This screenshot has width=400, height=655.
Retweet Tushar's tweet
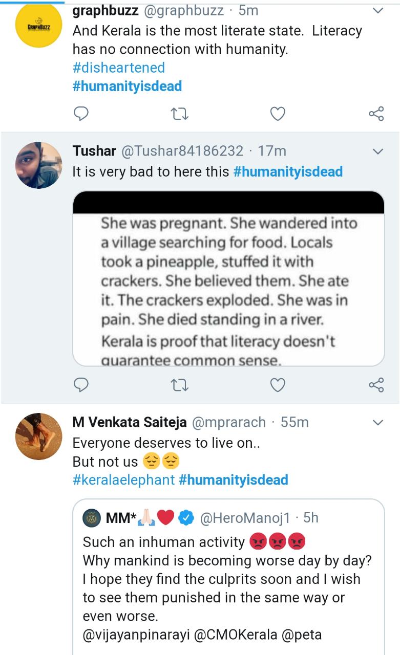(180, 384)
